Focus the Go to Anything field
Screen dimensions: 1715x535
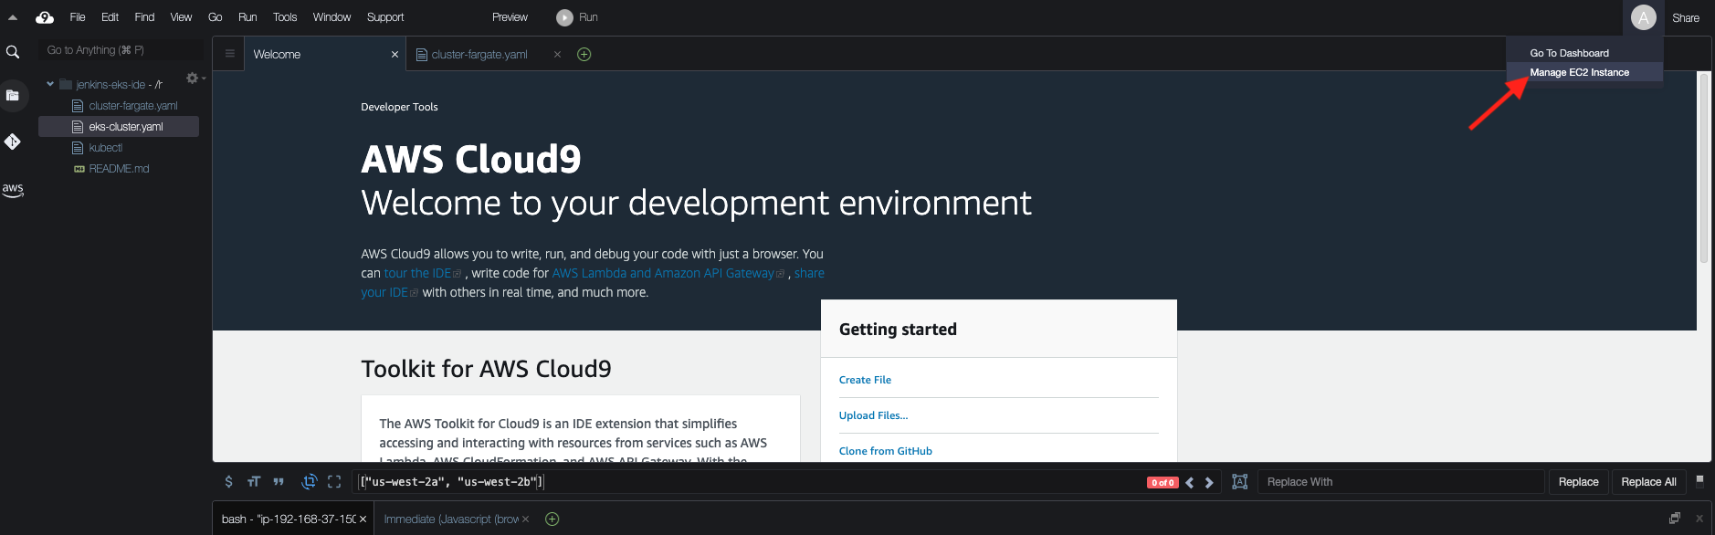[121, 50]
